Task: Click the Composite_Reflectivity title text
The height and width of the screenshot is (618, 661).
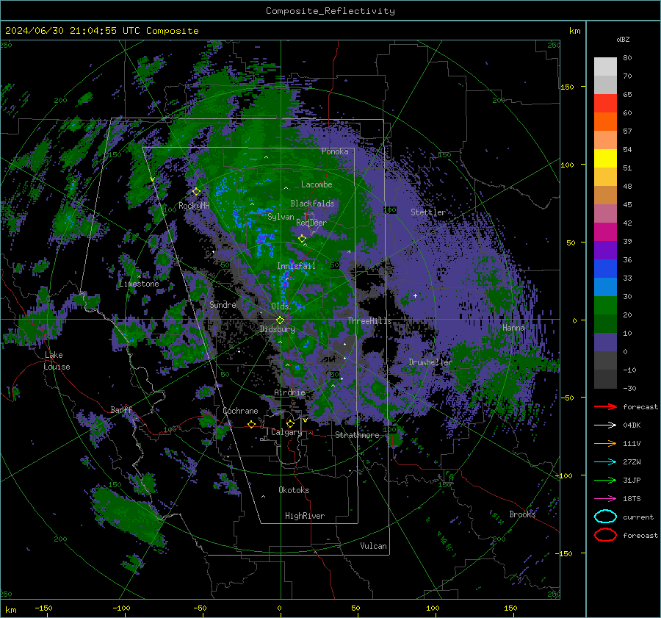Action: pyautogui.click(x=330, y=11)
